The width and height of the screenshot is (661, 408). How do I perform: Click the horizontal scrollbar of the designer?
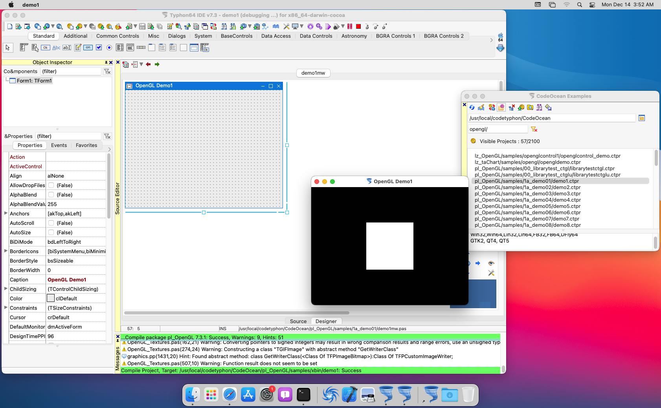[x=237, y=313]
